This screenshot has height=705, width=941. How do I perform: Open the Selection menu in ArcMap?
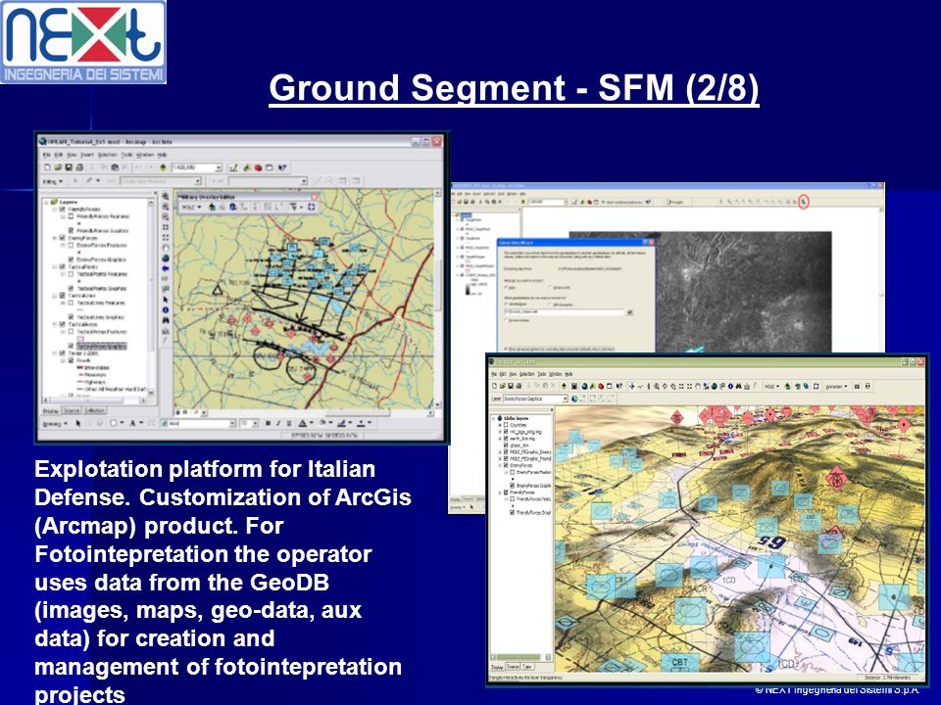click(x=108, y=155)
